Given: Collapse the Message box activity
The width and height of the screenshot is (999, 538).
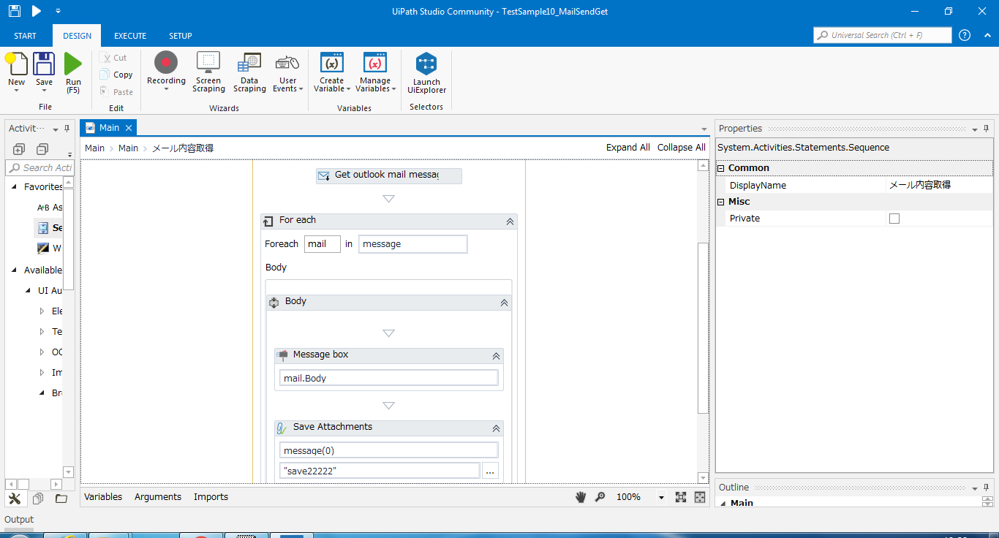Looking at the screenshot, I should 496,355.
